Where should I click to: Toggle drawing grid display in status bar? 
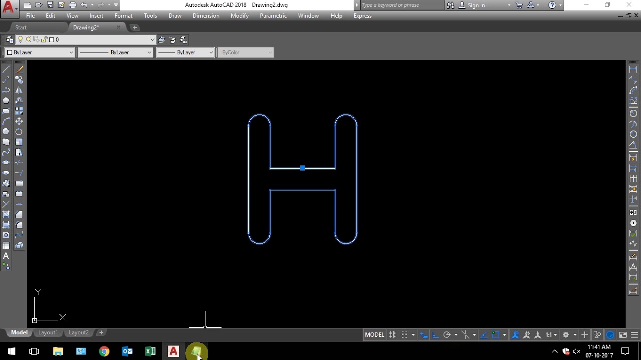point(393,335)
